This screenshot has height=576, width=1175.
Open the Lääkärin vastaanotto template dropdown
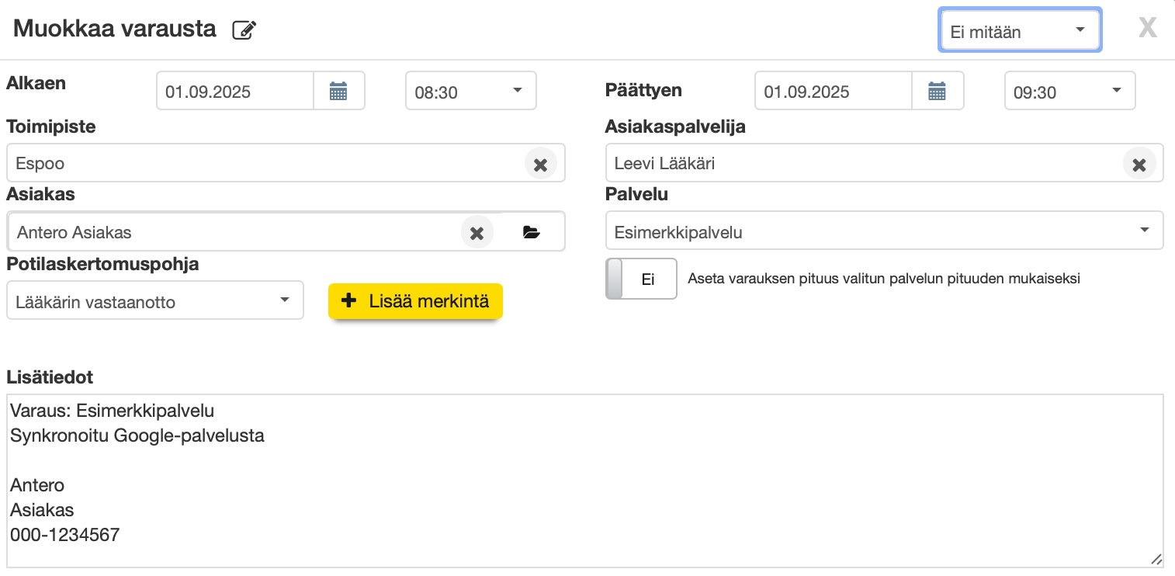(154, 301)
